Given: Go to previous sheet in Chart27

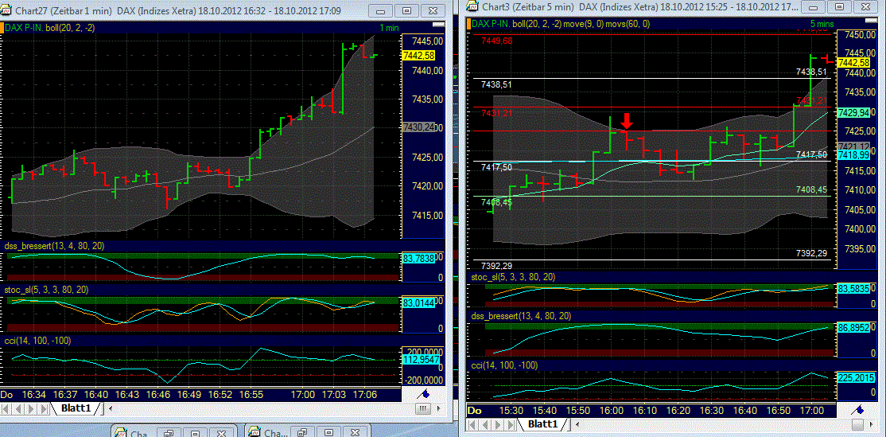Looking at the screenshot, I should click(20, 408).
